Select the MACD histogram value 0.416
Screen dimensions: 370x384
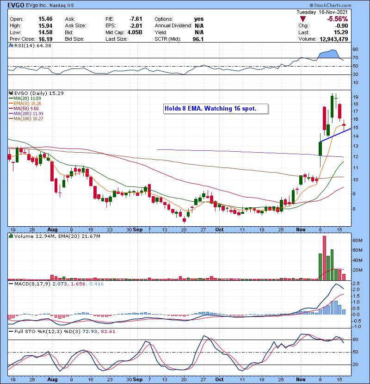pos(97,284)
